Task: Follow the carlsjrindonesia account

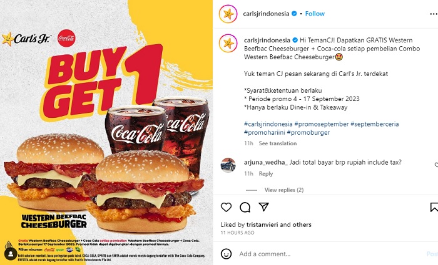Action: click(x=315, y=14)
